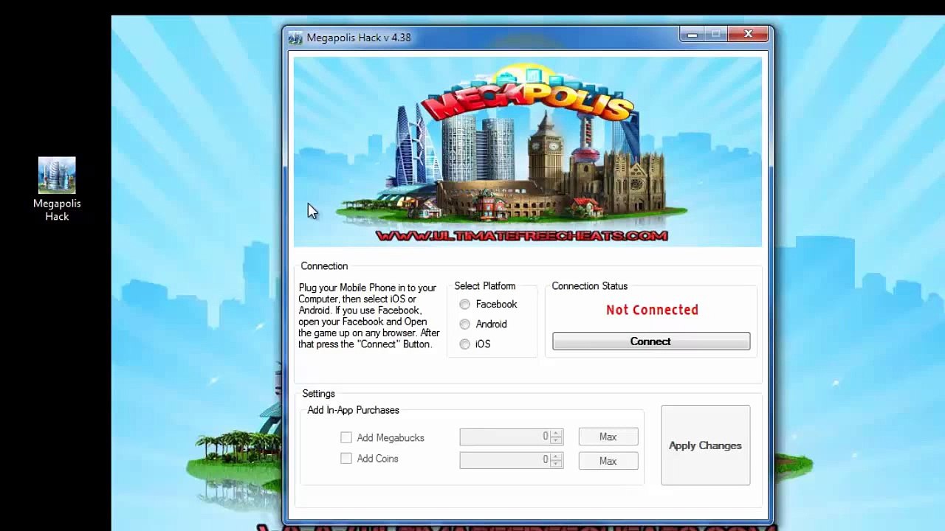The image size is (945, 531).
Task: Click the Settings group label
Action: (x=319, y=394)
